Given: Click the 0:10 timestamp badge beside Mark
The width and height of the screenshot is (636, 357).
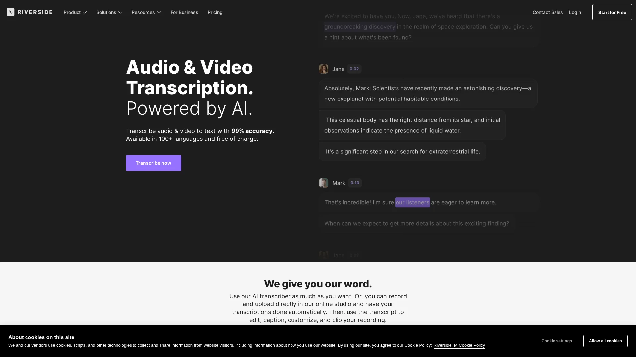Looking at the screenshot, I should [x=355, y=183].
